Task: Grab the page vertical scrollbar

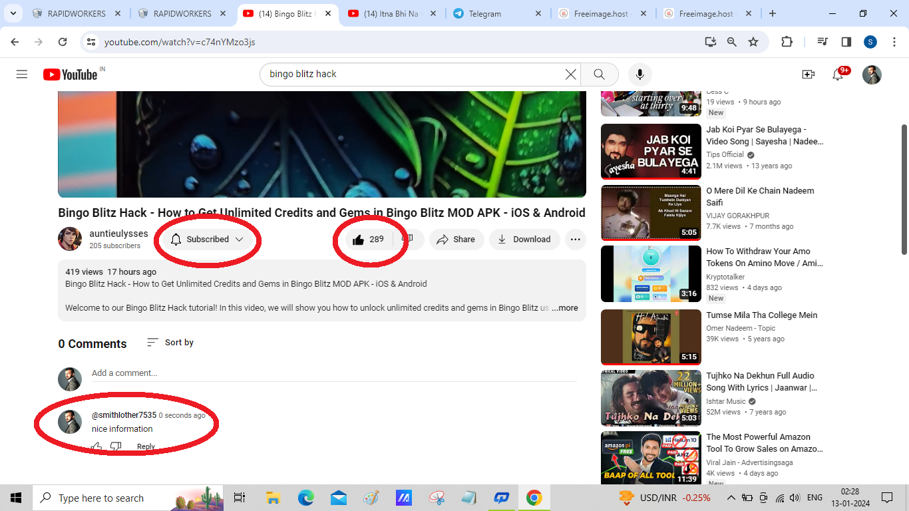Action: [x=904, y=189]
